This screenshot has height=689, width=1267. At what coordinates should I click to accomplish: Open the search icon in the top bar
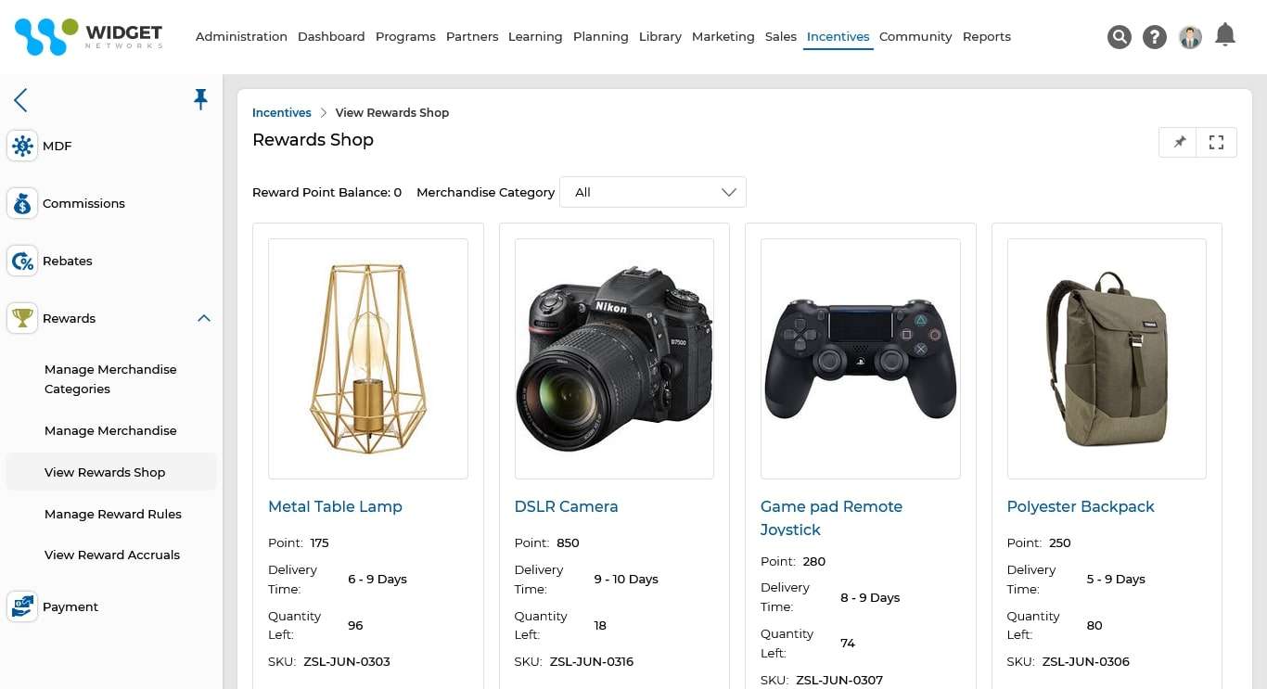click(x=1120, y=37)
